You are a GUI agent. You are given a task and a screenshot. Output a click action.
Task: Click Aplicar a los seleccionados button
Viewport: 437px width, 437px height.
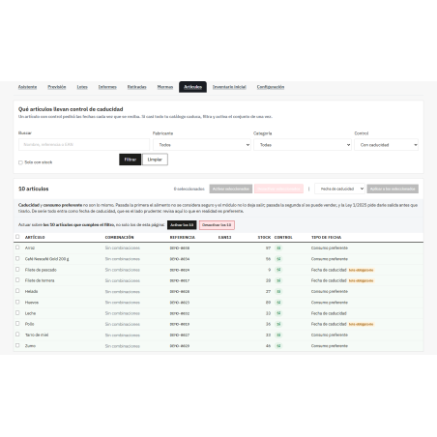[x=393, y=189]
